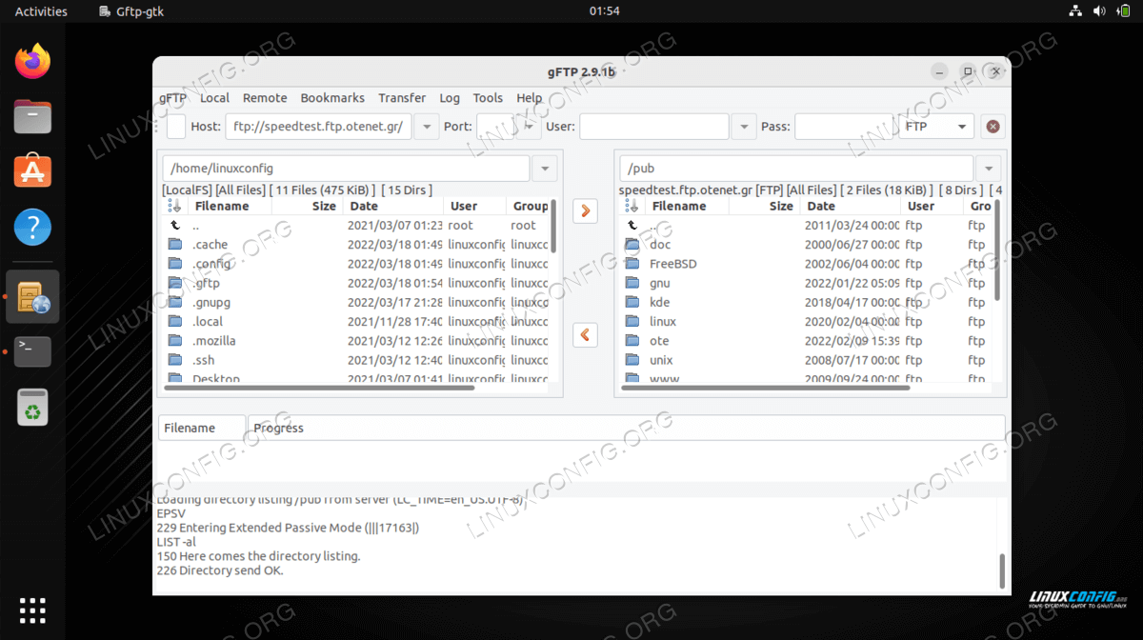The height and width of the screenshot is (640, 1143).
Task: Click the log window vertical scrollbar
Action: [x=1001, y=570]
